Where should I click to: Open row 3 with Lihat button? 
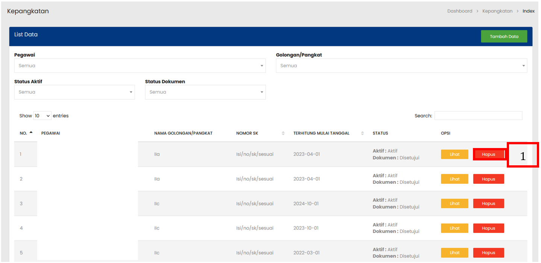click(455, 204)
